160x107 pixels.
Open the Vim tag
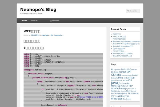(x=116, y=96)
